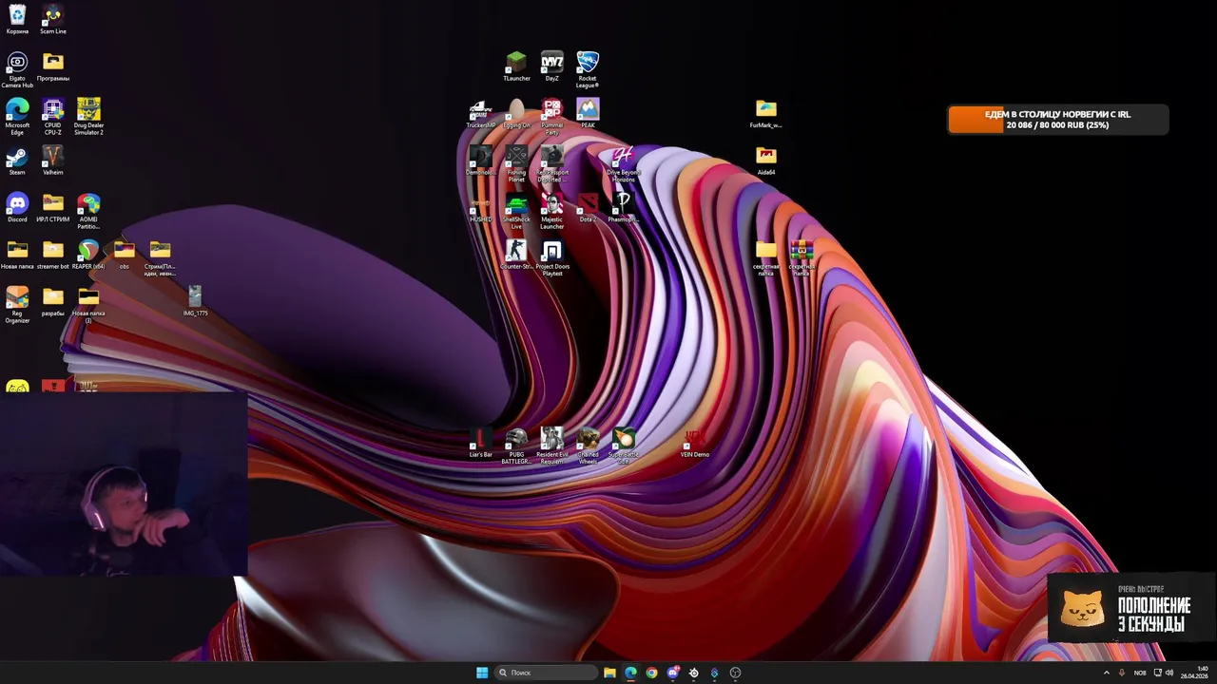Select the TruckersMP icon
This screenshot has height=684, width=1217.
click(481, 114)
